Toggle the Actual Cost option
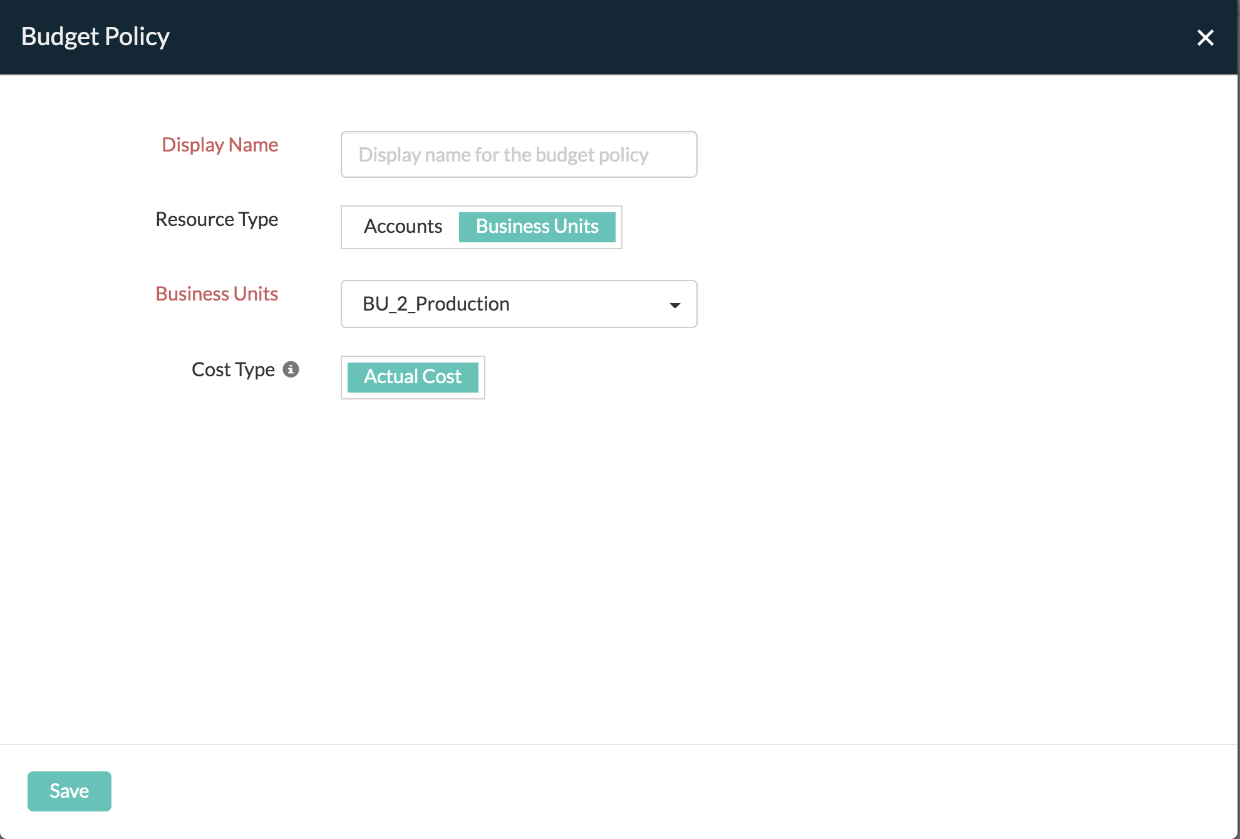Image resolution: width=1240 pixels, height=839 pixels. coord(413,377)
